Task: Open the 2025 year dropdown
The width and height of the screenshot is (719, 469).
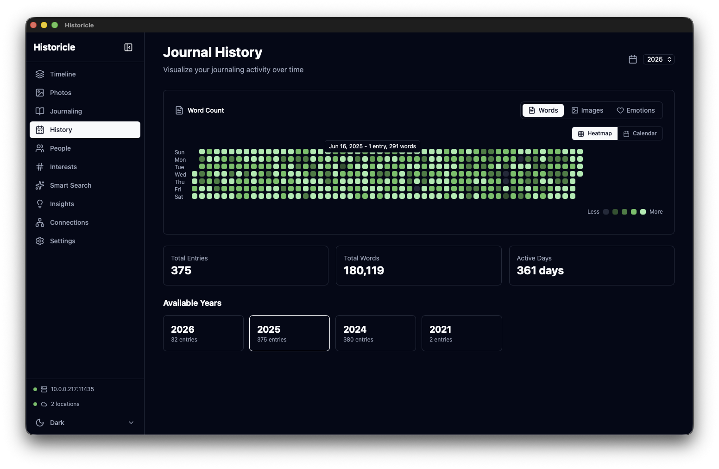Action: (x=658, y=59)
